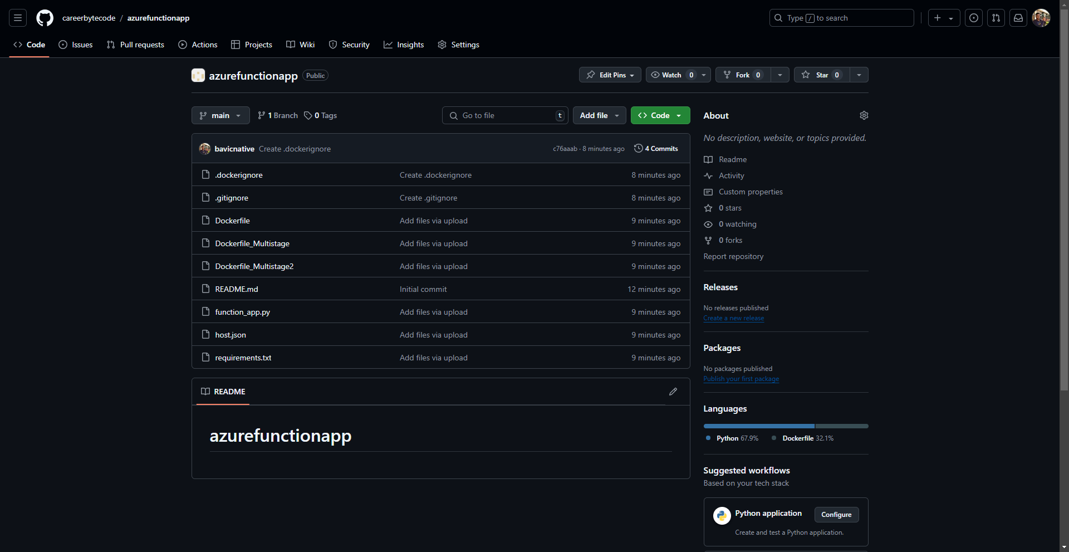Click the tag icon beside 0 Tags
Image resolution: width=1069 pixels, height=552 pixels.
pos(308,115)
